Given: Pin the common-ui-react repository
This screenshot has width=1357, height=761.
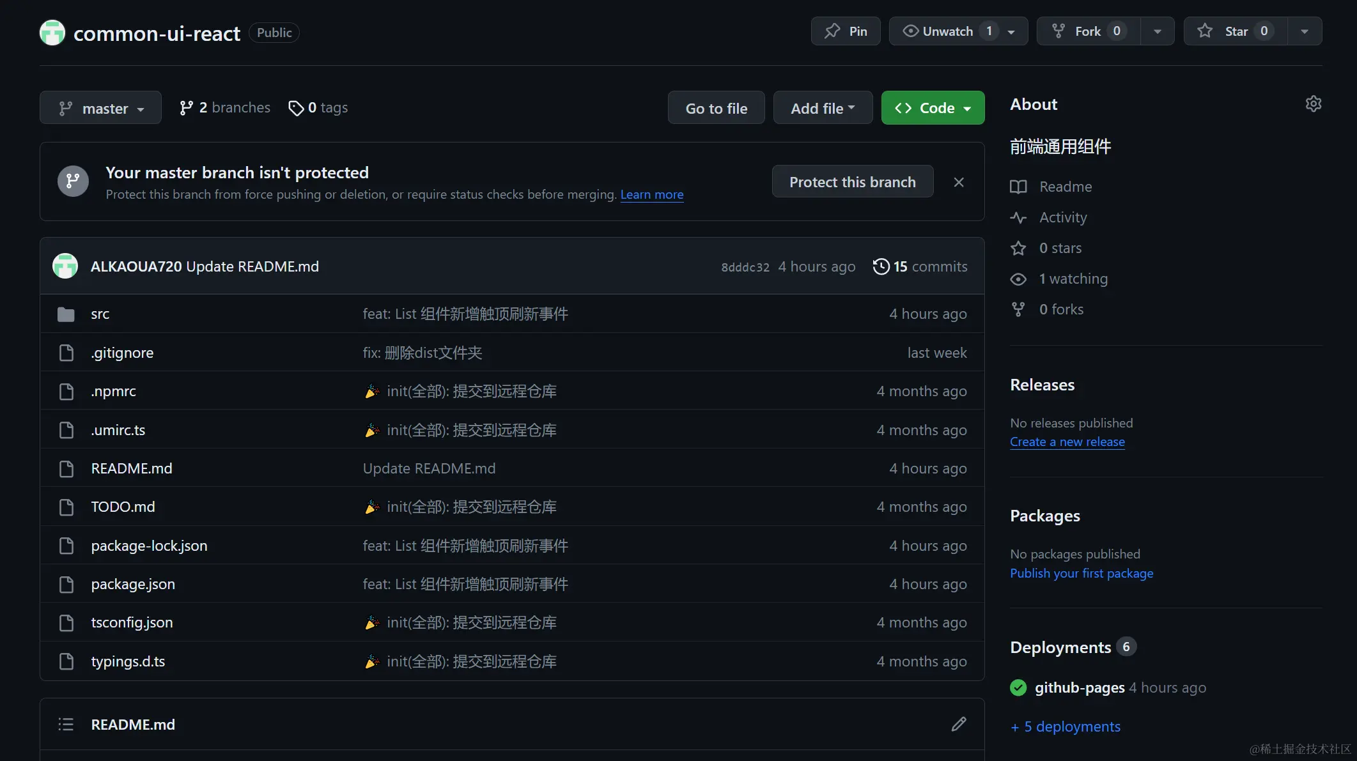Looking at the screenshot, I should pos(845,31).
